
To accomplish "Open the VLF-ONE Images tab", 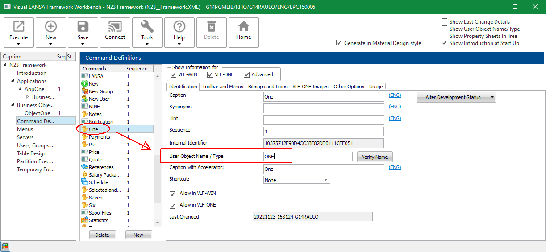I will 310,87.
